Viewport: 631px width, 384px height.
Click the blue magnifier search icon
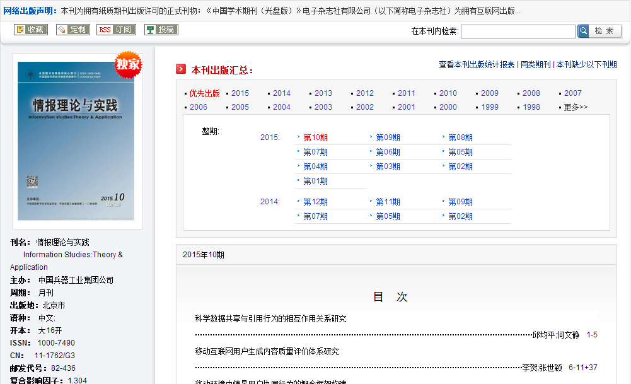point(584,30)
